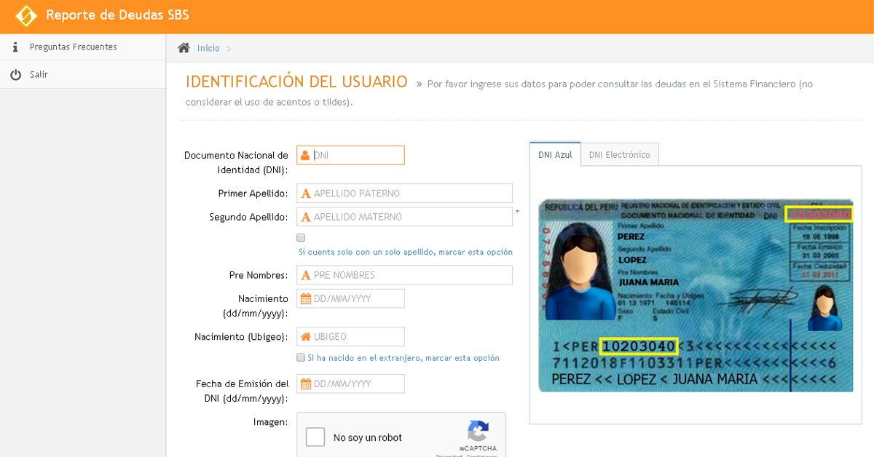Switch to the DNI Electrónico tab

coord(620,155)
